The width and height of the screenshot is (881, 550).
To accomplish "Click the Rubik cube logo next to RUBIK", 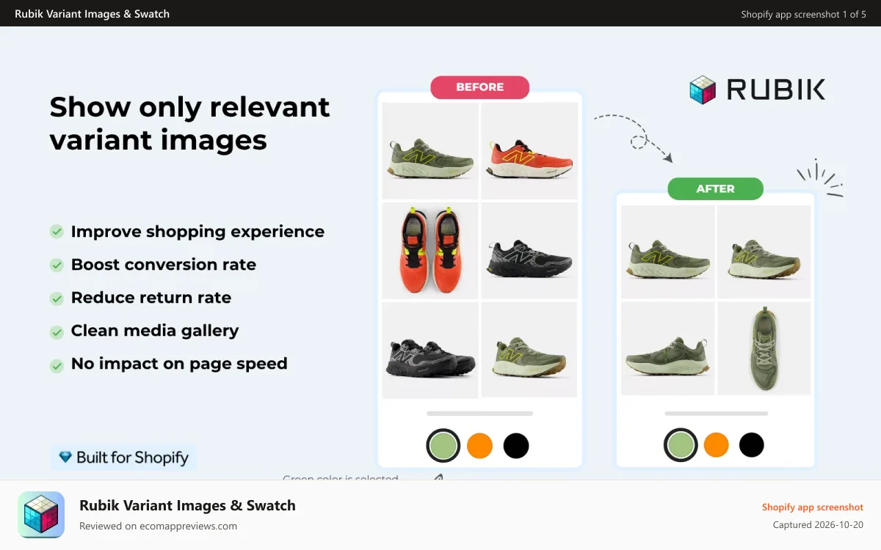I will click(x=703, y=89).
